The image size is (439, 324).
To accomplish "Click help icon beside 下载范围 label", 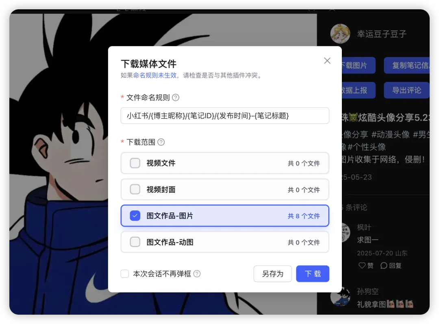I will [161, 142].
